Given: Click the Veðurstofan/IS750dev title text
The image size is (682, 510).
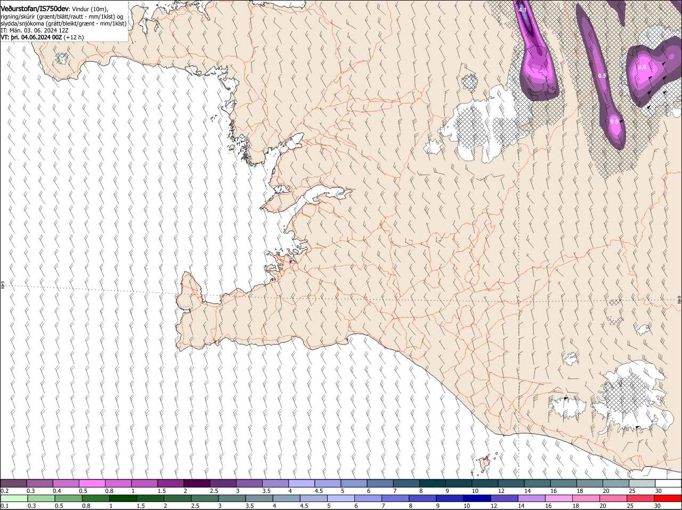Looking at the screenshot, I should coord(34,9).
